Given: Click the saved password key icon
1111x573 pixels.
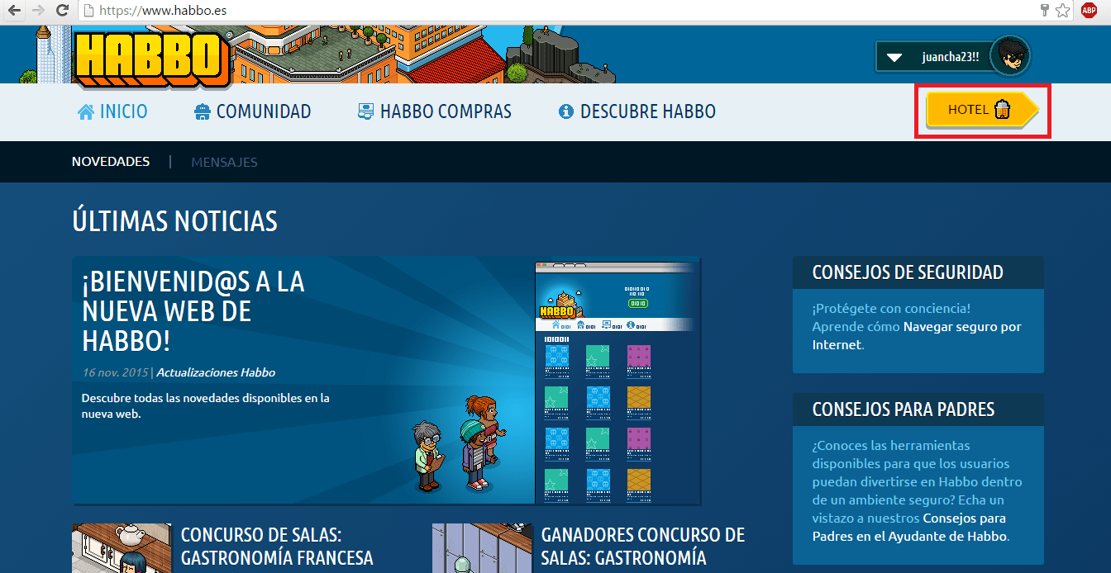Looking at the screenshot, I should coord(1044,11).
